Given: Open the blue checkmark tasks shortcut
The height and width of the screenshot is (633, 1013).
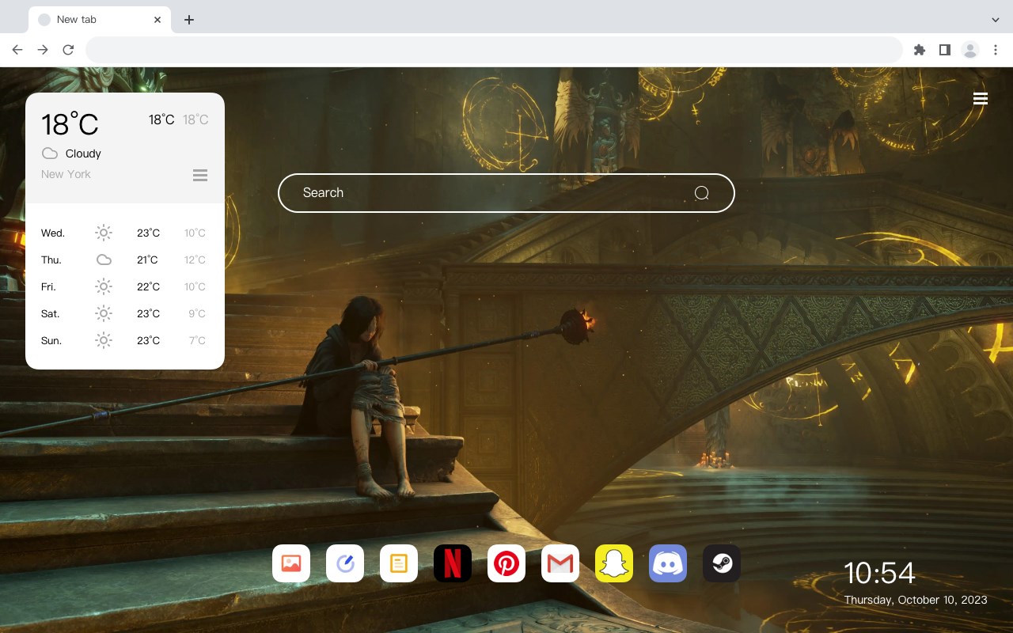Looking at the screenshot, I should (345, 563).
